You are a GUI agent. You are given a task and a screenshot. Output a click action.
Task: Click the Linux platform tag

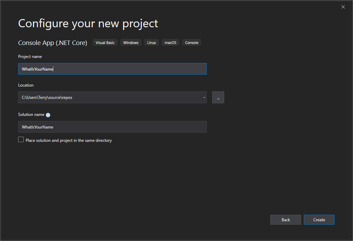pos(152,43)
